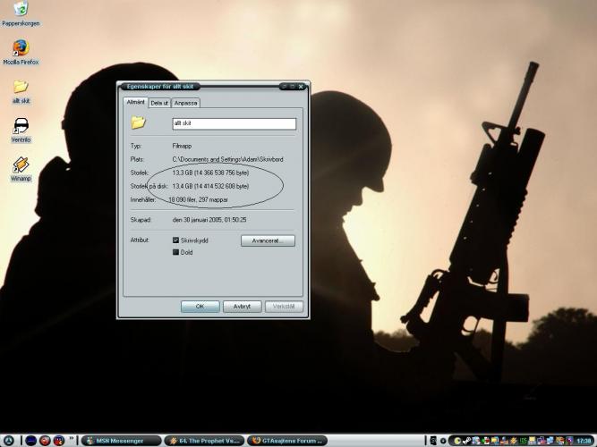Open the 'allt skit' desktop folder

click(x=21, y=87)
